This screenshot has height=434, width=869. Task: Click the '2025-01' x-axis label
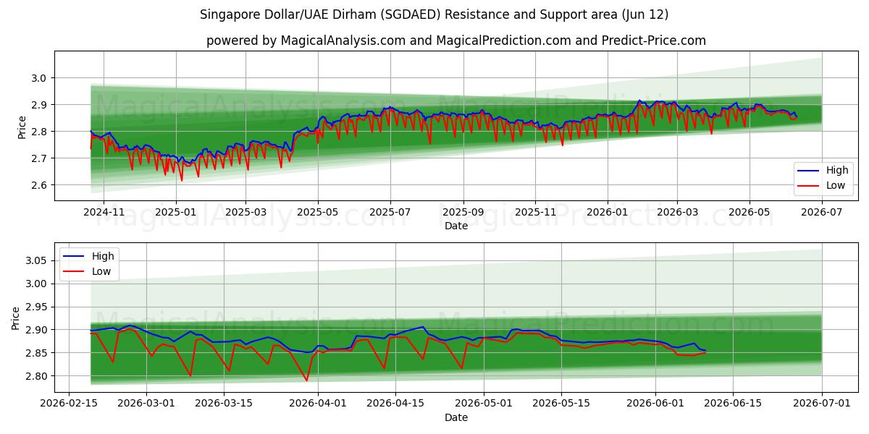176,213
